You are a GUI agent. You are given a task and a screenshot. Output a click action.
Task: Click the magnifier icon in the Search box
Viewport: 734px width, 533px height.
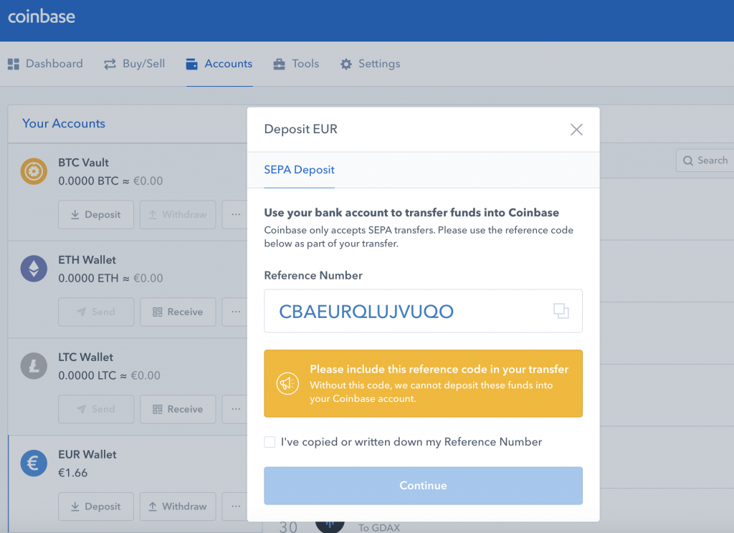(687, 160)
